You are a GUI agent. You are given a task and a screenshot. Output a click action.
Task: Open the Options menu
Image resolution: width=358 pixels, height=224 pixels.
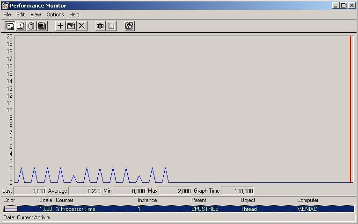click(55, 14)
